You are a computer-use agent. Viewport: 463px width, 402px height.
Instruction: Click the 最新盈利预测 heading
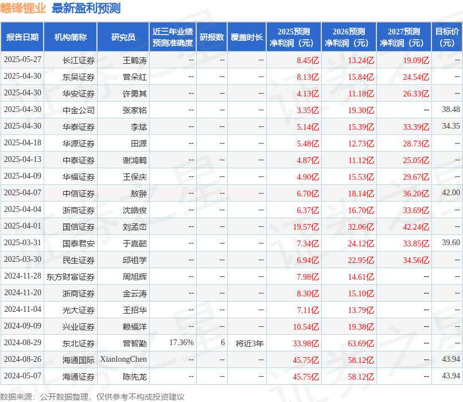[x=86, y=8]
